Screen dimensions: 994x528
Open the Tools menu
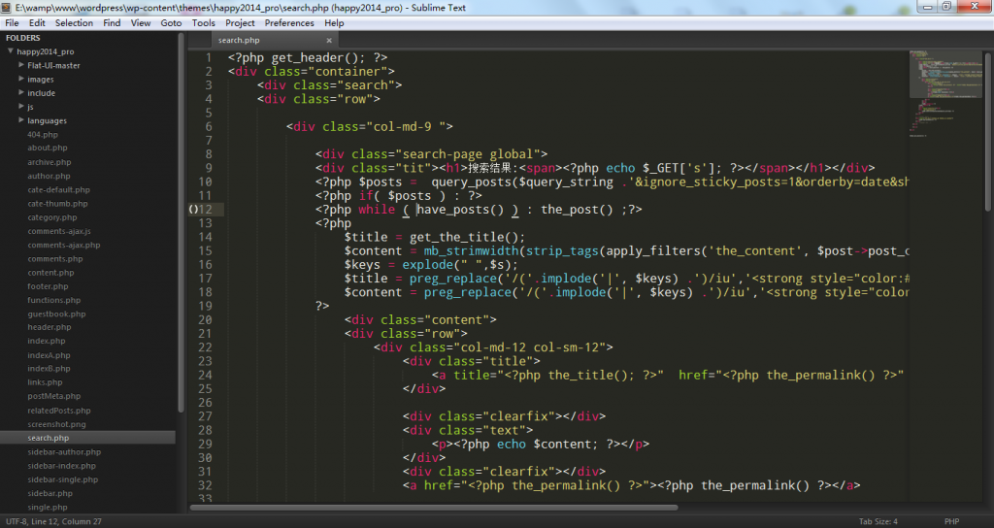click(204, 23)
